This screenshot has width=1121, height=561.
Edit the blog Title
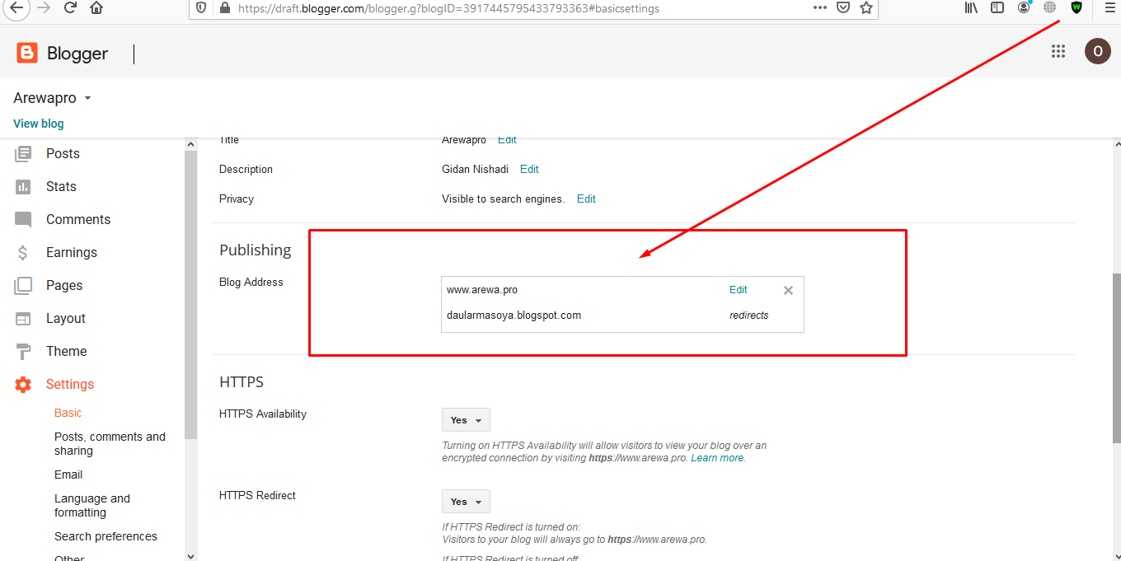507,140
